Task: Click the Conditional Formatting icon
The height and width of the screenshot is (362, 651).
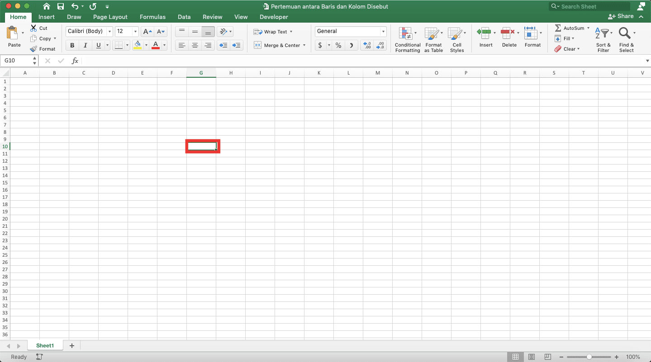Action: coord(405,34)
